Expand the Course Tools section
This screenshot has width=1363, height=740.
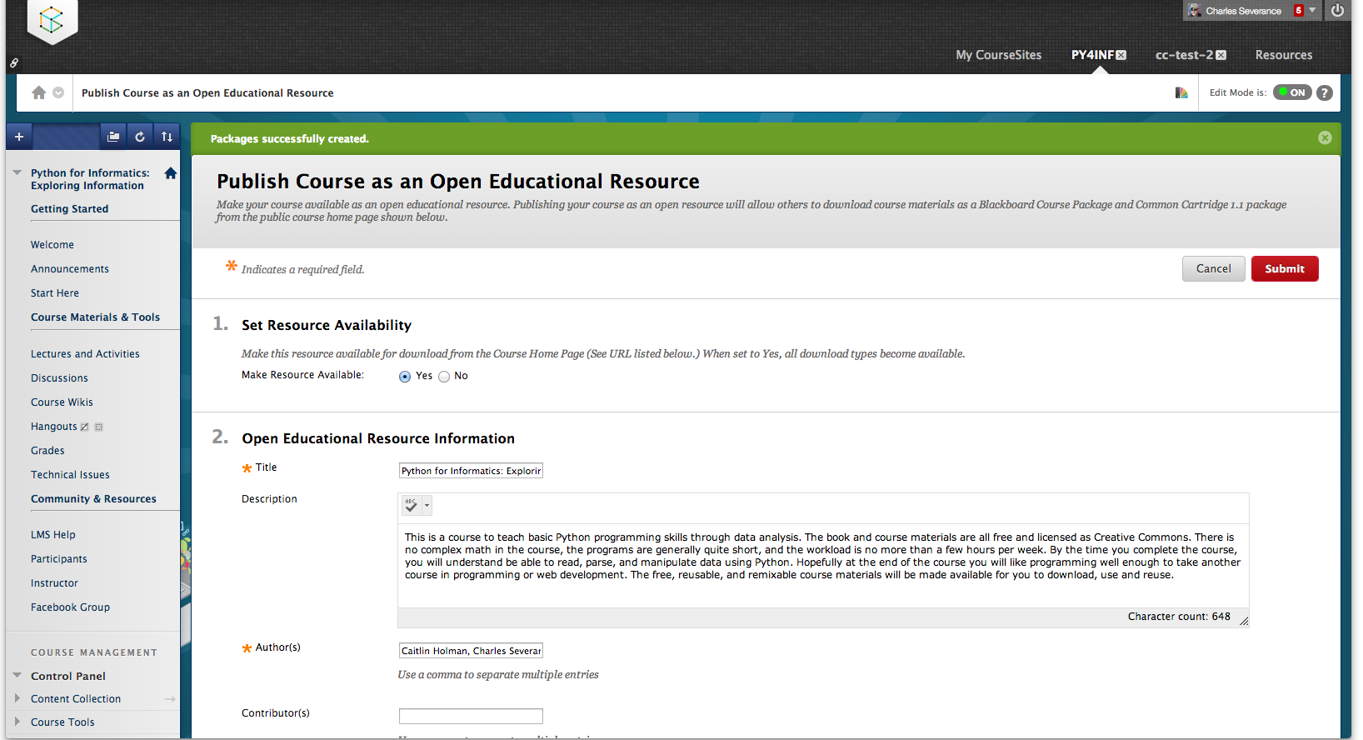click(17, 722)
